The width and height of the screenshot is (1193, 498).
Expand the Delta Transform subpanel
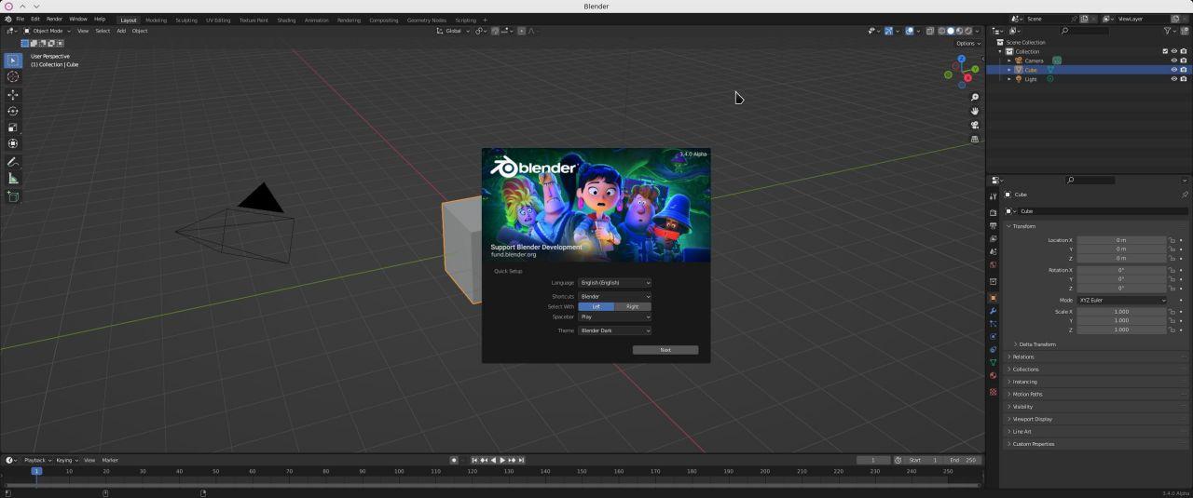tap(1035, 344)
